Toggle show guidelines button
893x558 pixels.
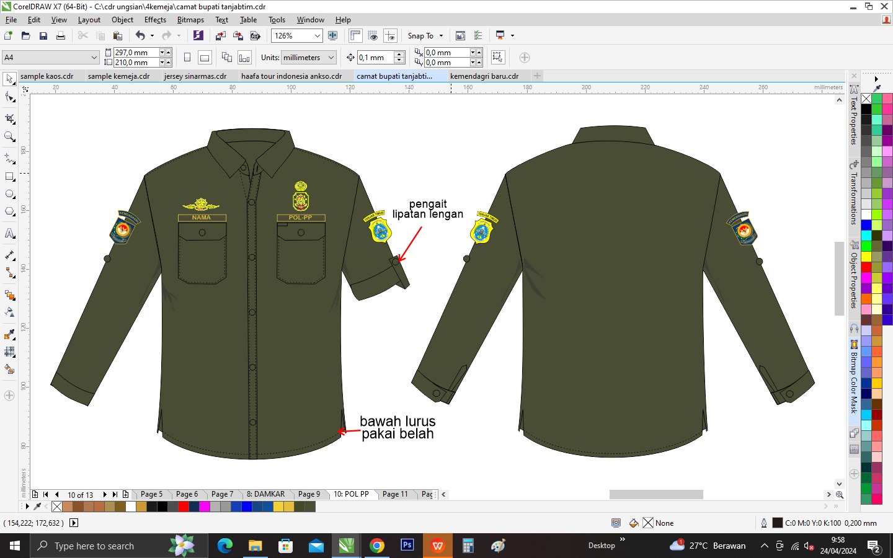(x=390, y=36)
